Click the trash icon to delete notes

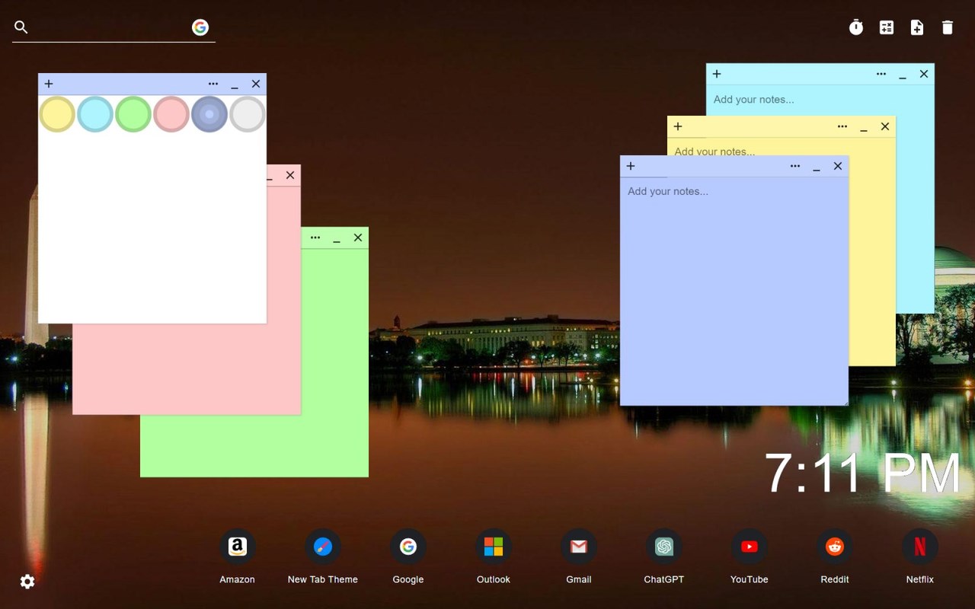948,27
